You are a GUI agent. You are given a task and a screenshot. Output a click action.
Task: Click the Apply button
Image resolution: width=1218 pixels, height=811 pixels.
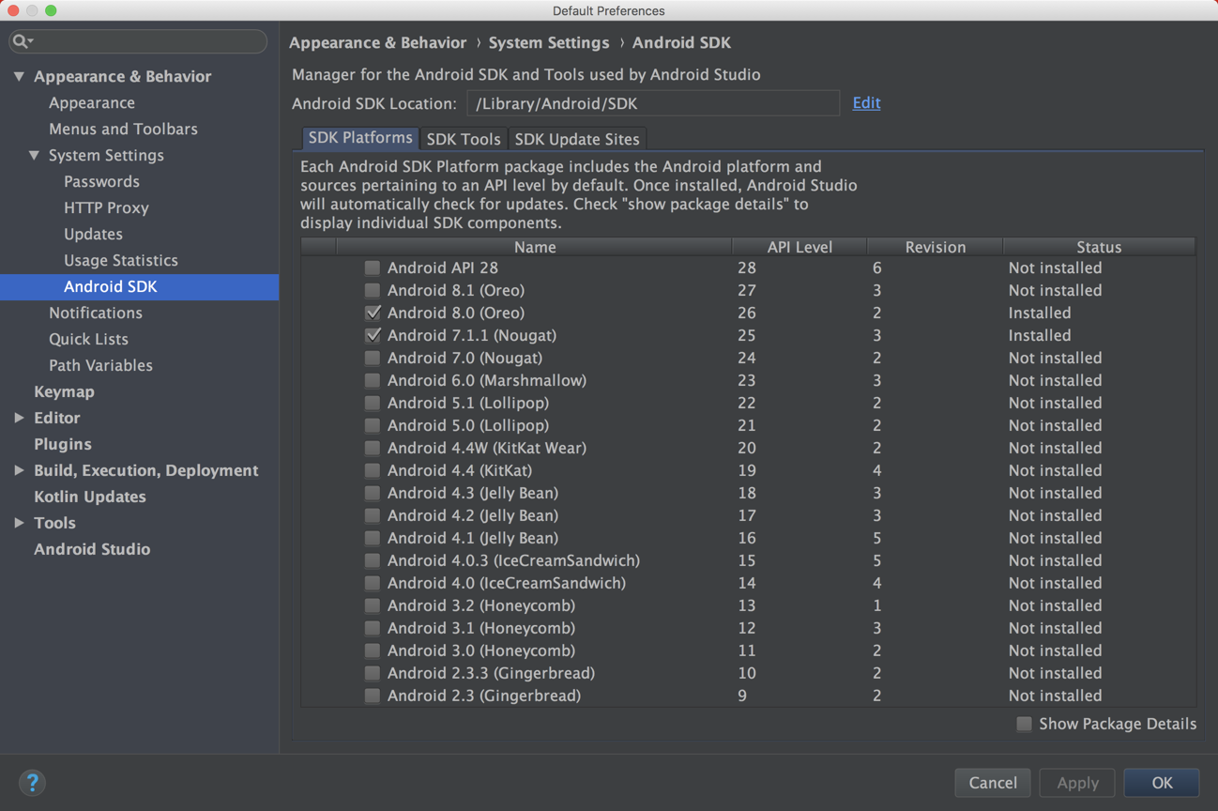pos(1077,782)
